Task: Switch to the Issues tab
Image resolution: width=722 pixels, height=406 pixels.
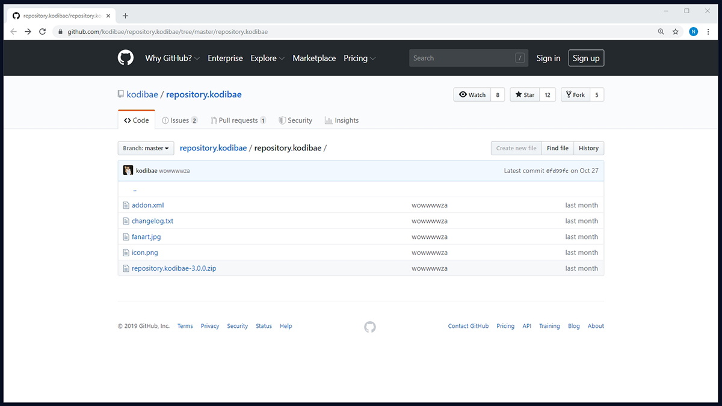Action: (x=180, y=120)
